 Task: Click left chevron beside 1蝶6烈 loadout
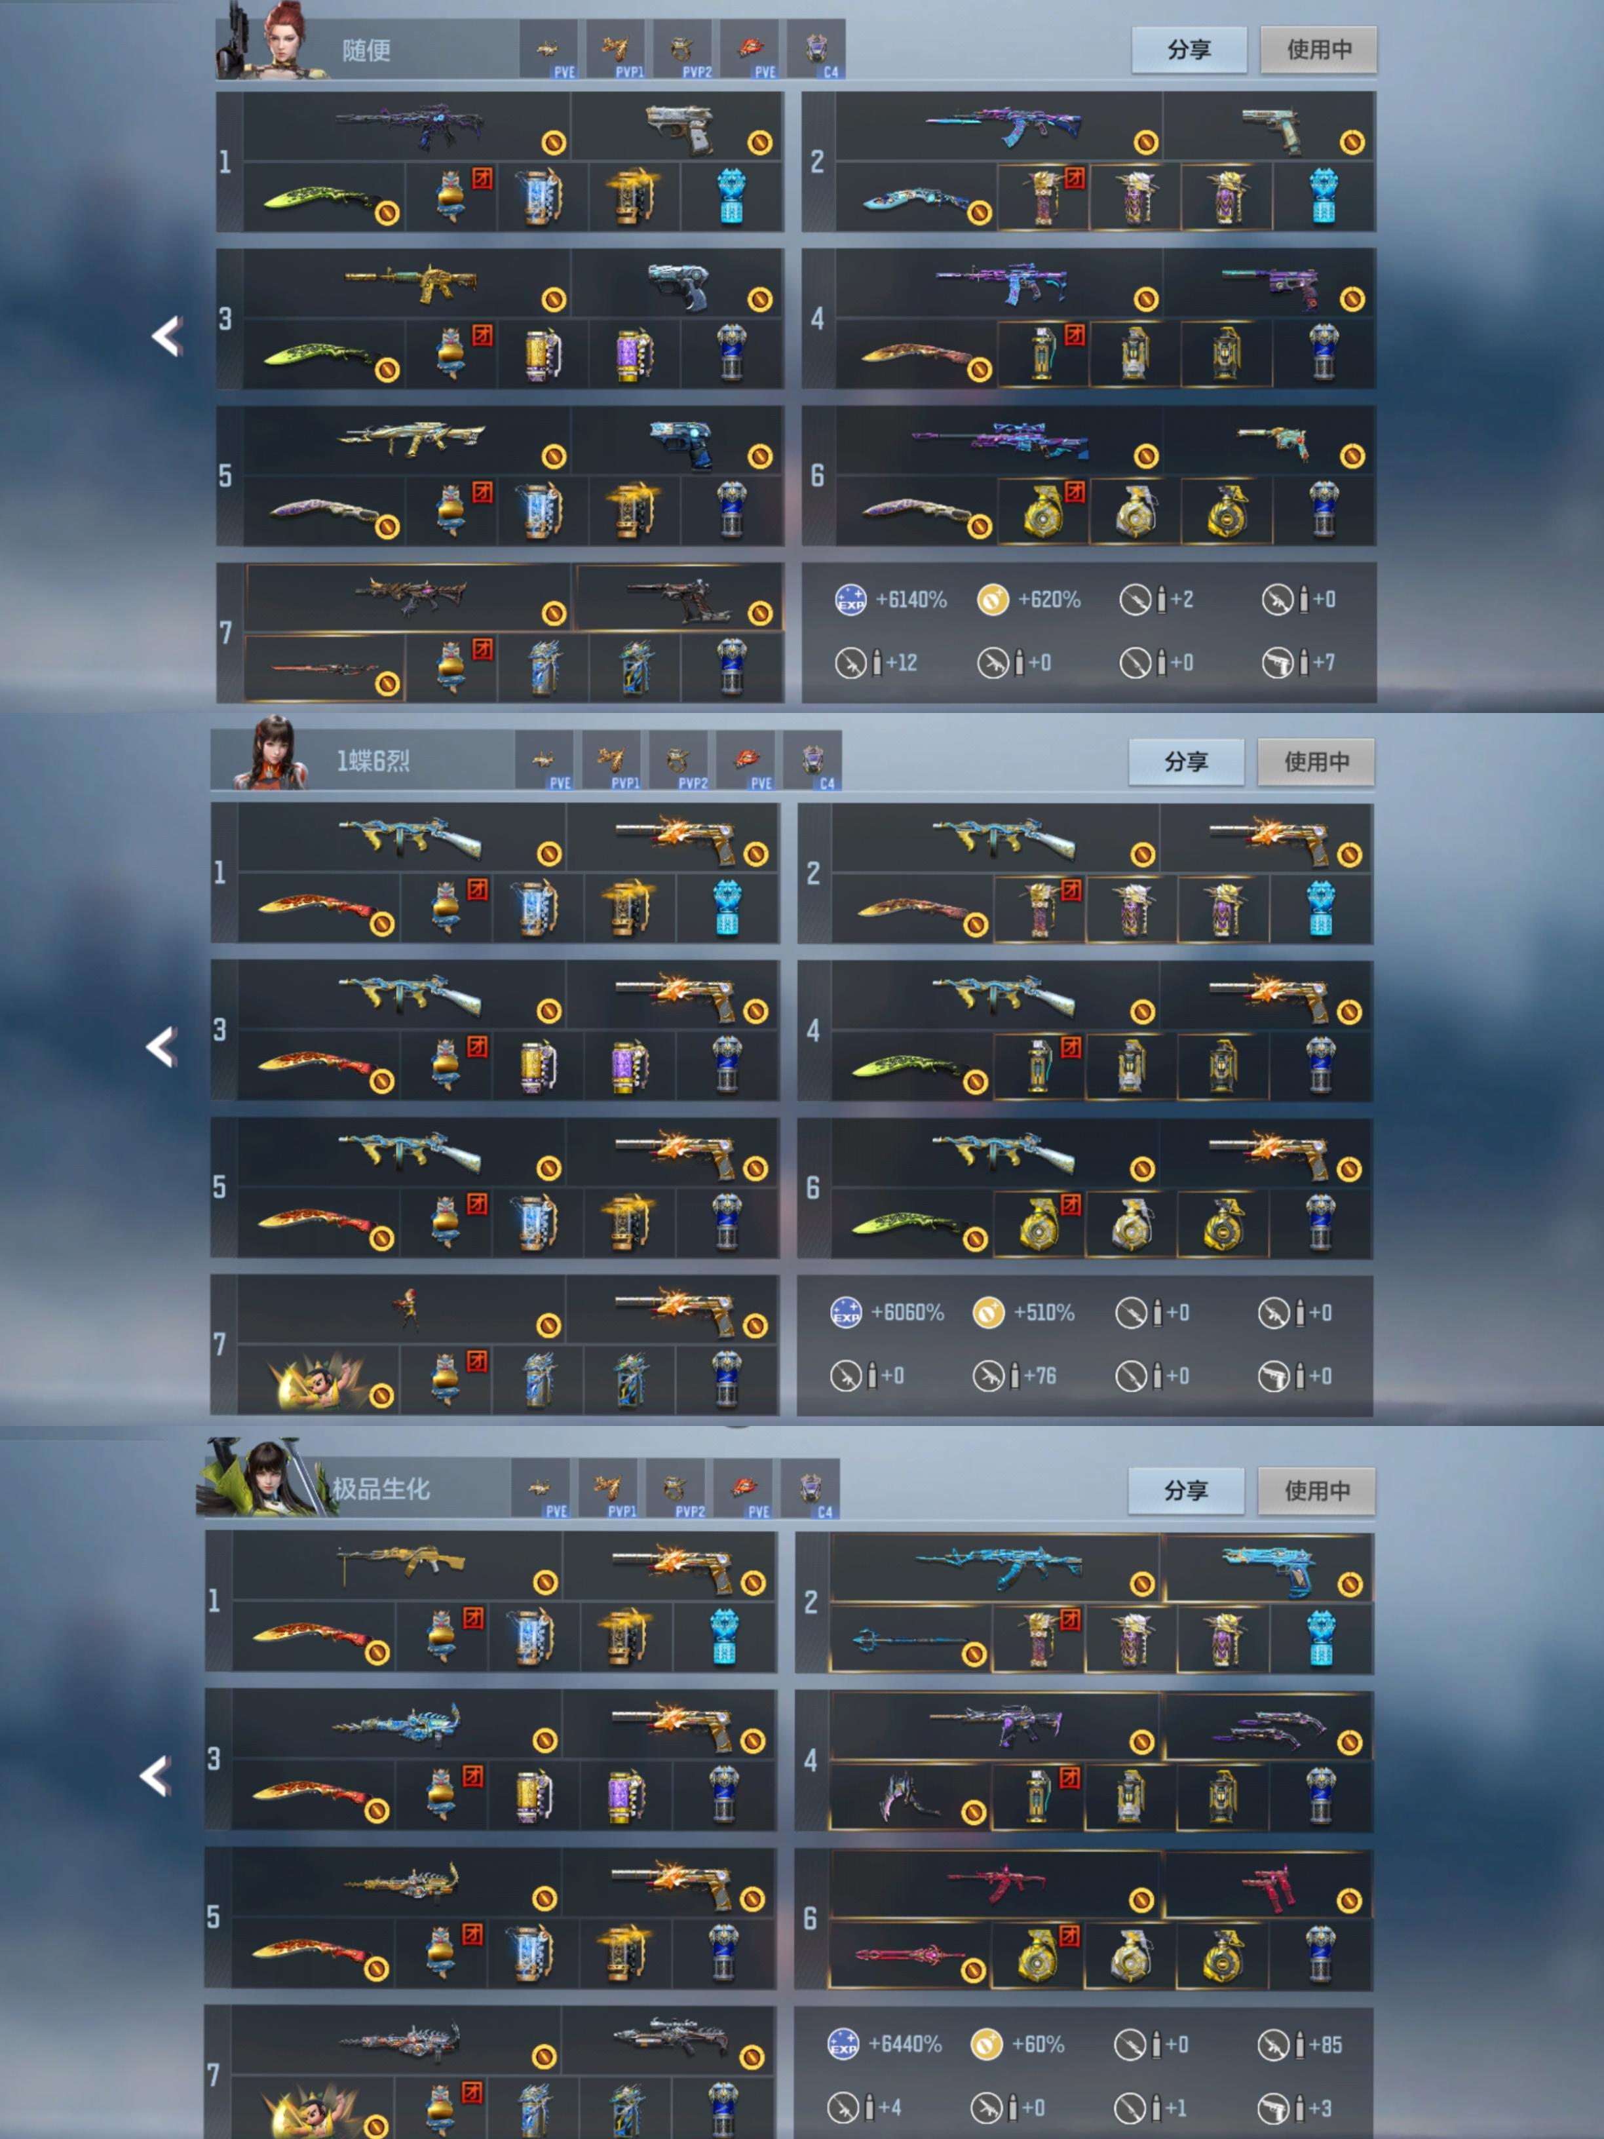pos(162,1047)
